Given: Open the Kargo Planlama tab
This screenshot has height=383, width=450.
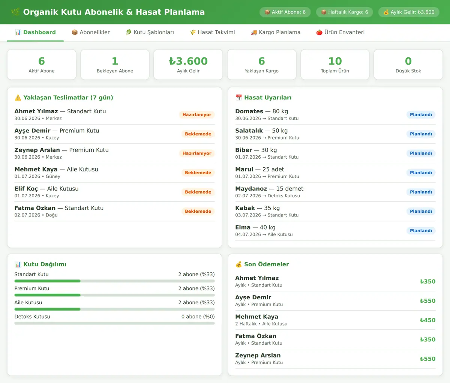Looking at the screenshot, I should click(275, 33).
